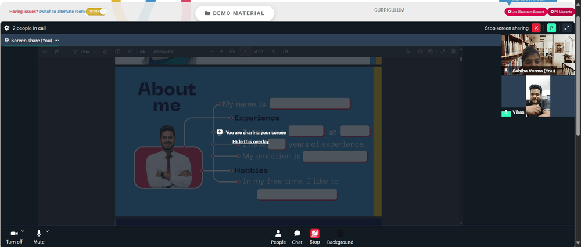Click Print icon in PDF toolbar
581x247 pixels.
click(420, 52)
